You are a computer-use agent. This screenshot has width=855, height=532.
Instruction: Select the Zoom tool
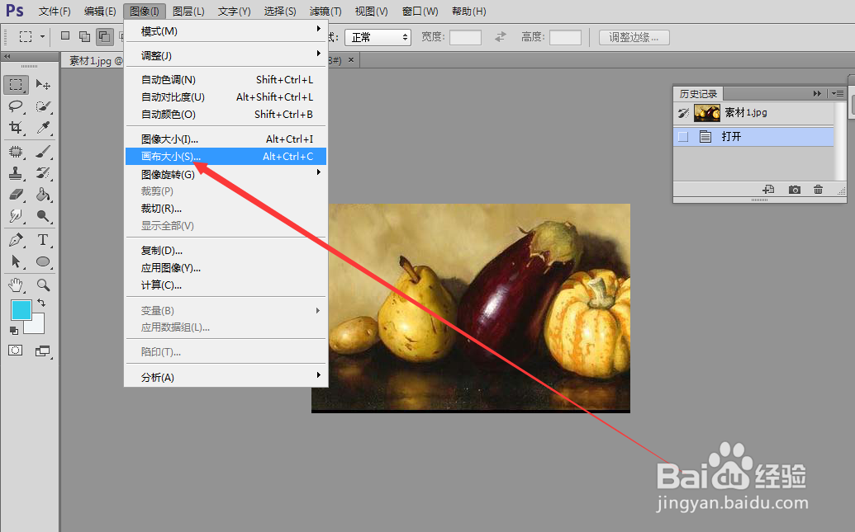tap(43, 285)
